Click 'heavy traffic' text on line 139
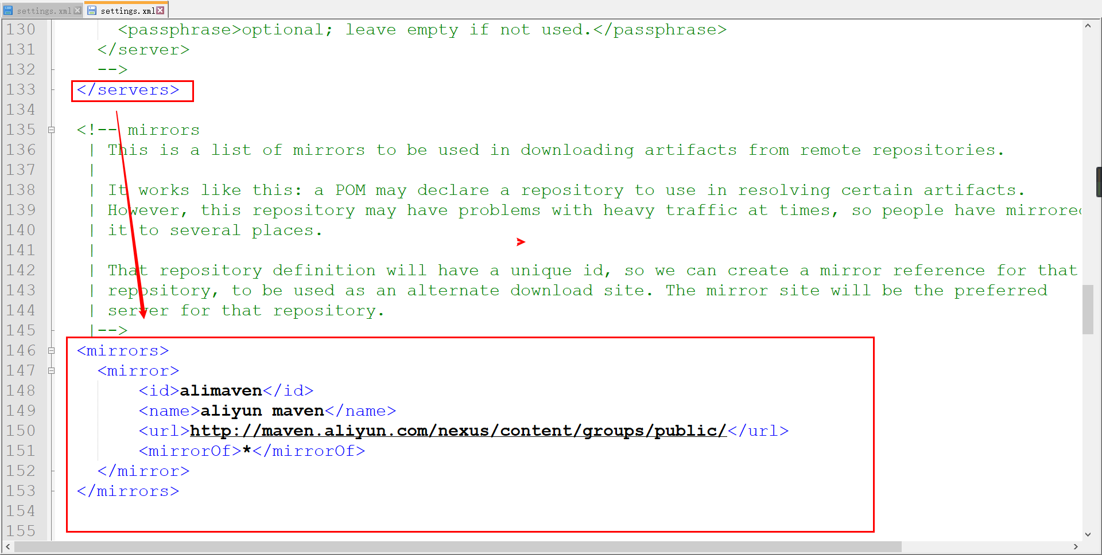 pos(670,210)
